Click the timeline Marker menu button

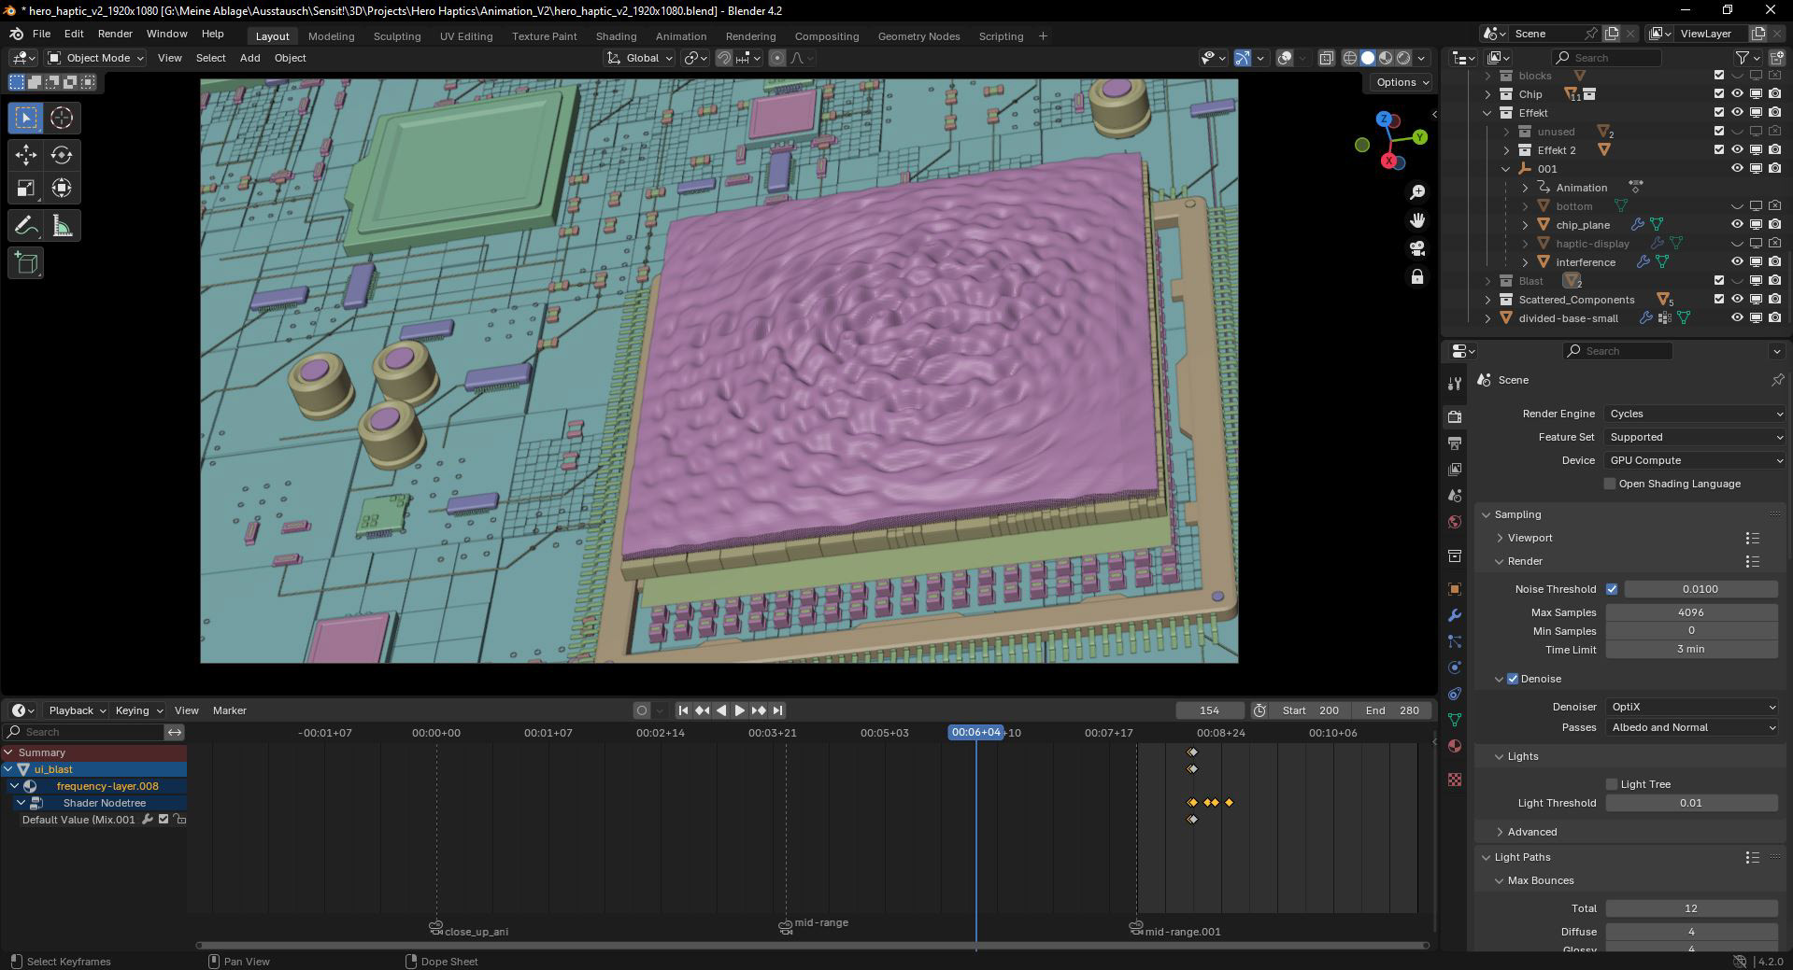tap(229, 710)
